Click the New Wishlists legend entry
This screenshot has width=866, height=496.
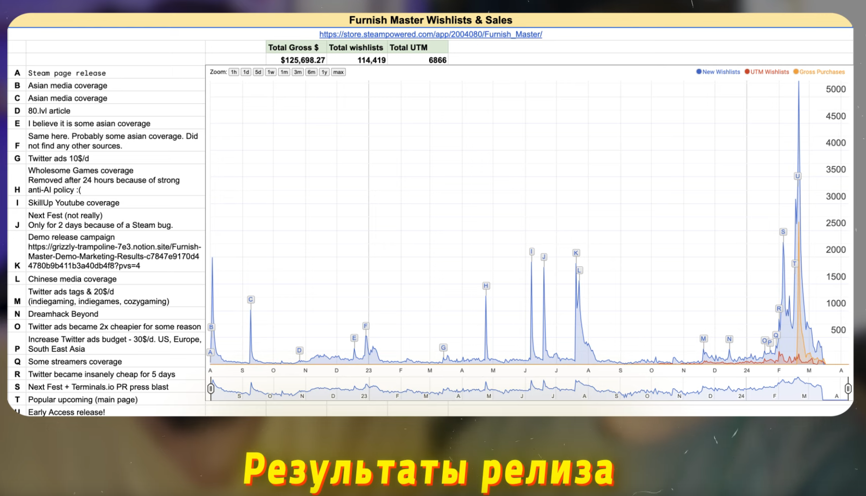pyautogui.click(x=718, y=72)
